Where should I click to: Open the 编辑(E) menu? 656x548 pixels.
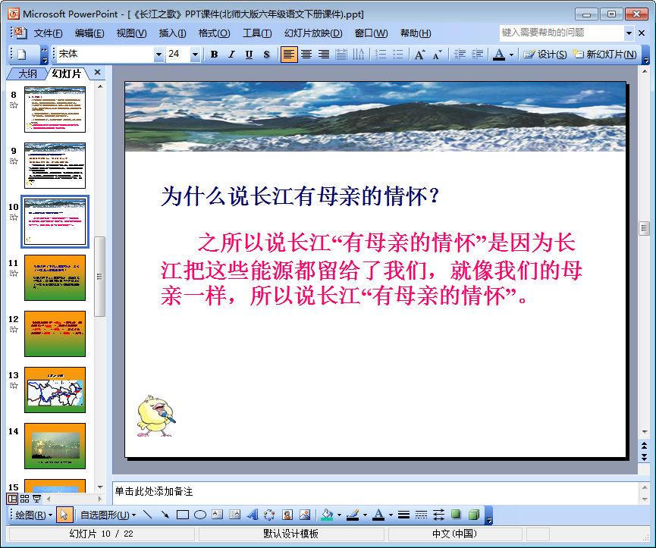89,33
